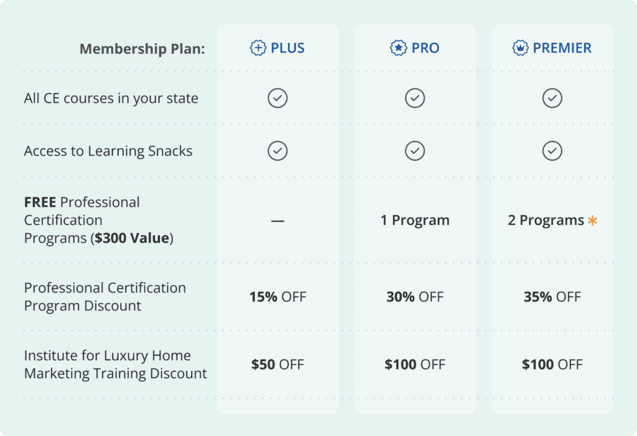Click the 15% OFF discount value
637x436 pixels.
pos(277,297)
